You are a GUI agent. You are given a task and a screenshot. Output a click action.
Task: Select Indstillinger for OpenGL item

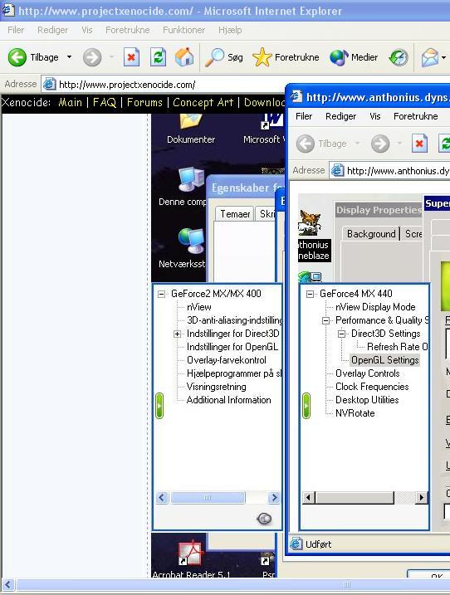coord(232,347)
